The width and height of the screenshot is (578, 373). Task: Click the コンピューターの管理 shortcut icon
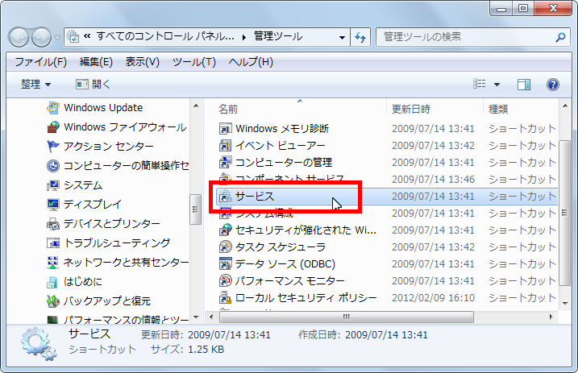tap(225, 163)
